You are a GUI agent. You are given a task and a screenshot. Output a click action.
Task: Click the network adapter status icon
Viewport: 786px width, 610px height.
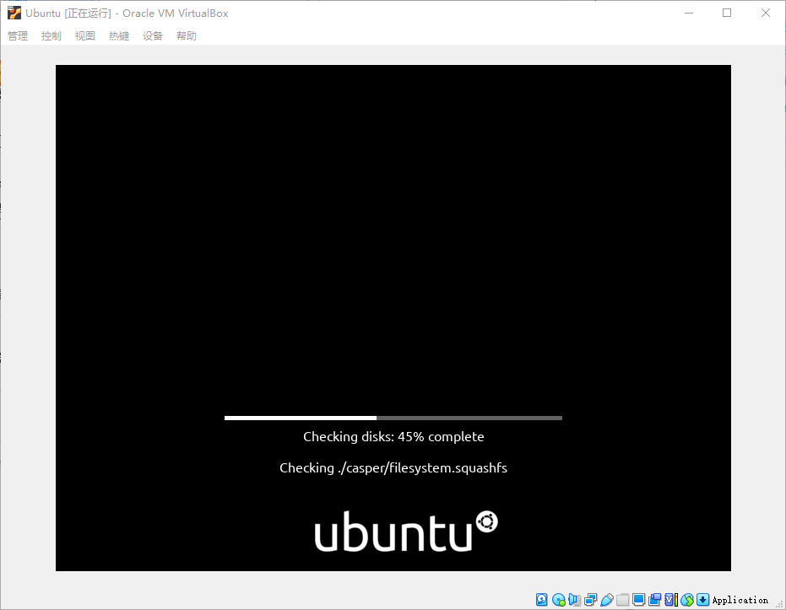coord(590,600)
